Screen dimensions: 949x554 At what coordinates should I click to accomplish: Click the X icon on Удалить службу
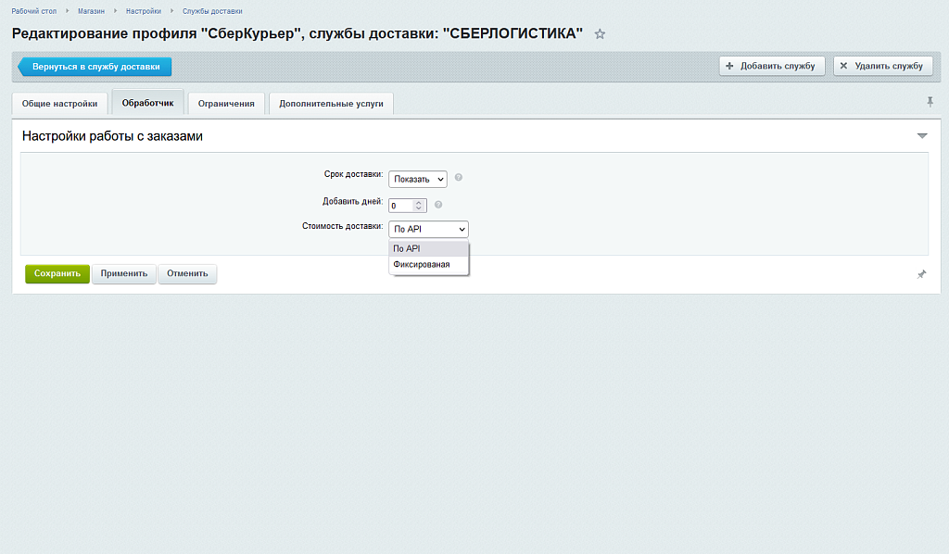pos(842,65)
